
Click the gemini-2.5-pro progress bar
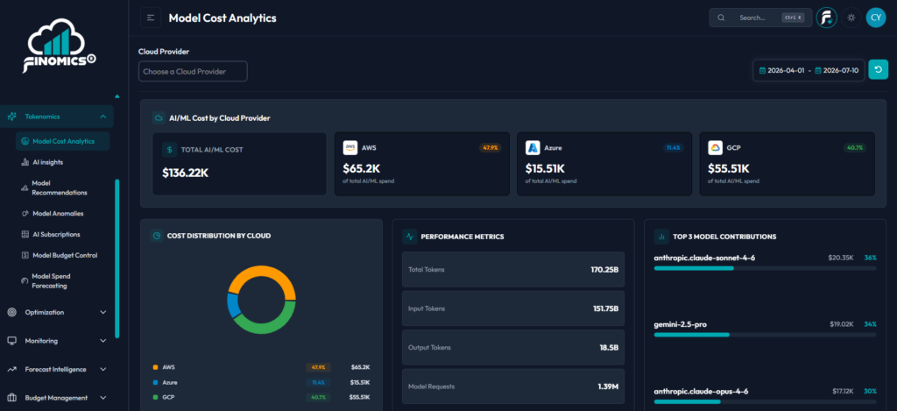765,334
